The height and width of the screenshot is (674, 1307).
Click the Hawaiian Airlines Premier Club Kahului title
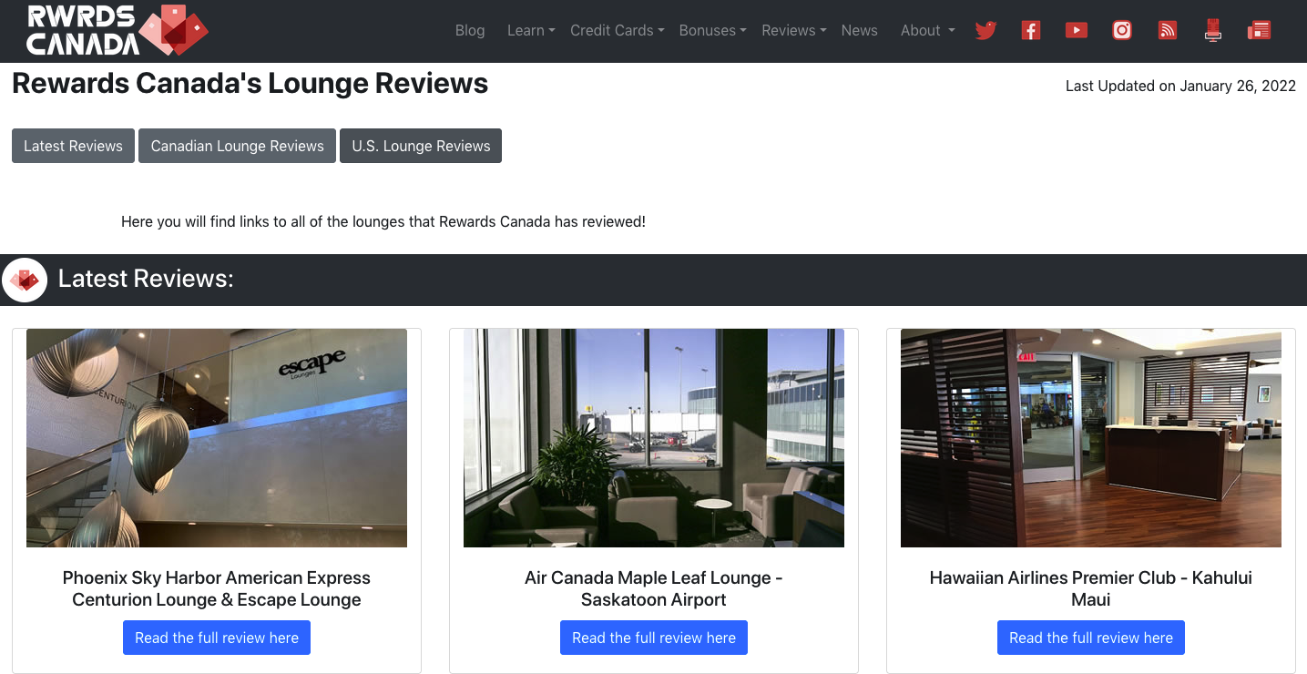coord(1091,588)
